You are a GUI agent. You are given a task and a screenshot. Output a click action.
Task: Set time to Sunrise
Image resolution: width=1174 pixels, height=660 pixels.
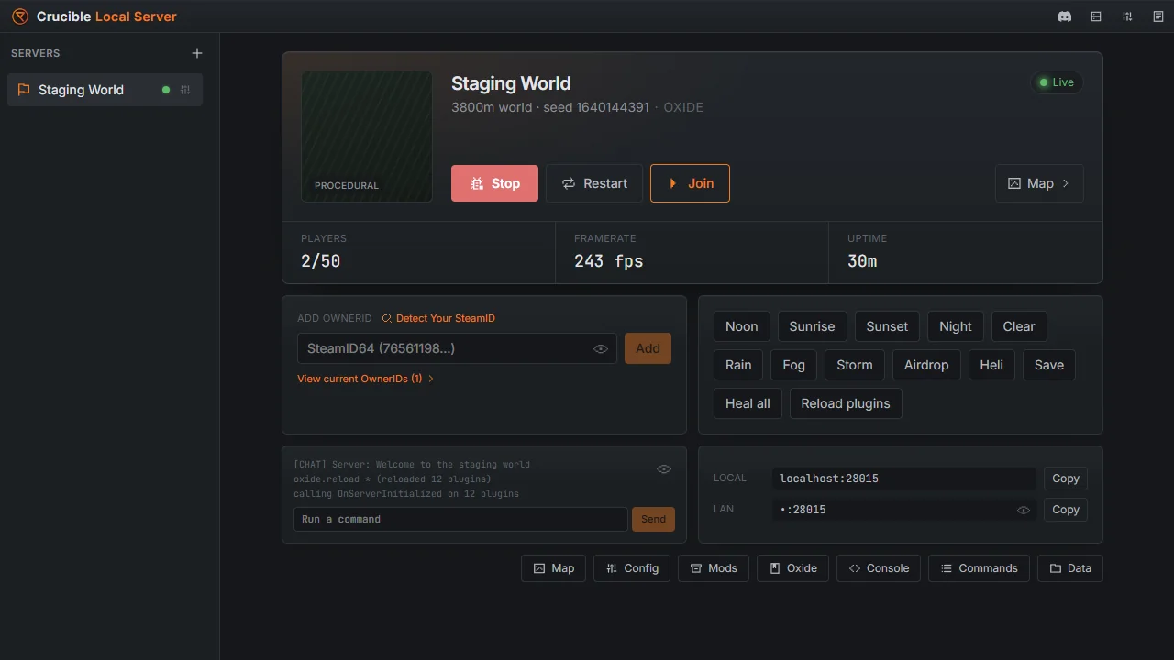click(x=812, y=326)
